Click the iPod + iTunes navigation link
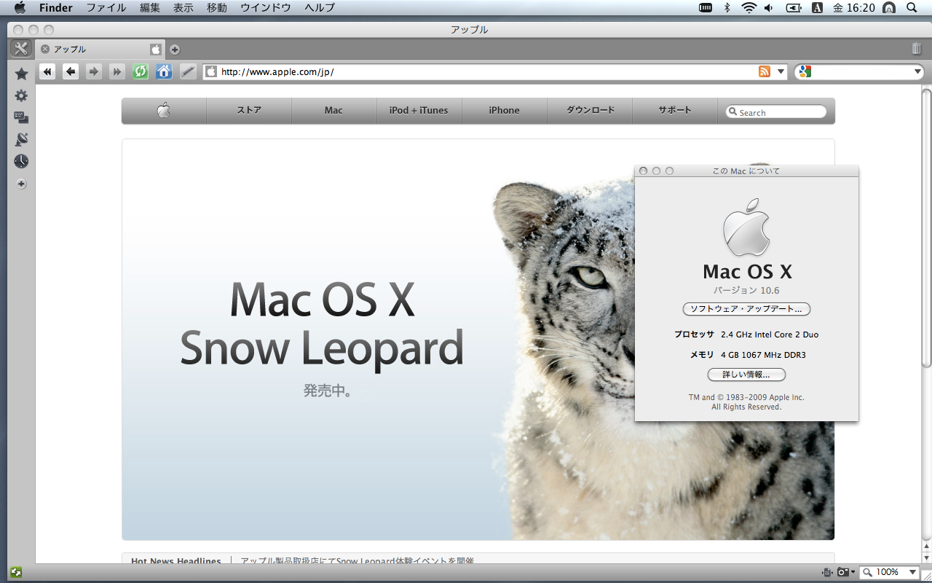The width and height of the screenshot is (932, 583). (x=419, y=111)
